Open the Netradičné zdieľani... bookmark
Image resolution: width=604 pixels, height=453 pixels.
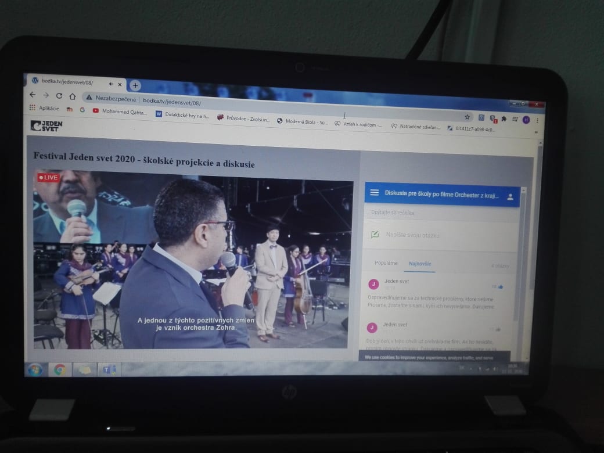416,127
